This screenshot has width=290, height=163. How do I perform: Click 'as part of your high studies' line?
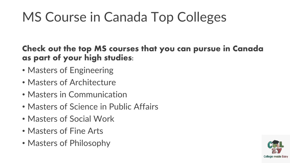click(78, 58)
